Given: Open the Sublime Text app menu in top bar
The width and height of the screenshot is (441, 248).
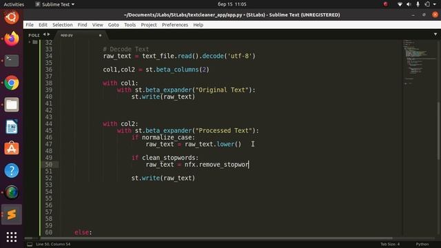Looking at the screenshot, I should coord(55,4).
